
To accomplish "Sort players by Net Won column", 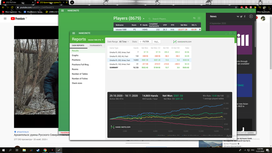I will [x=184, y=25].
